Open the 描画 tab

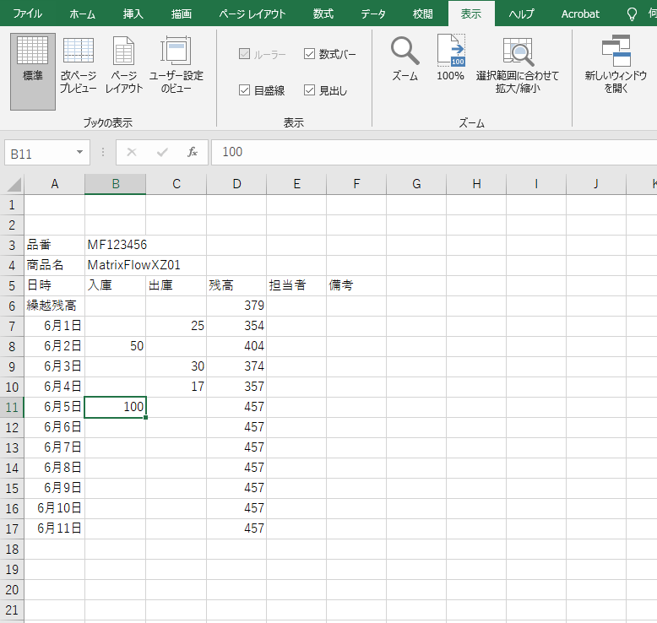182,14
